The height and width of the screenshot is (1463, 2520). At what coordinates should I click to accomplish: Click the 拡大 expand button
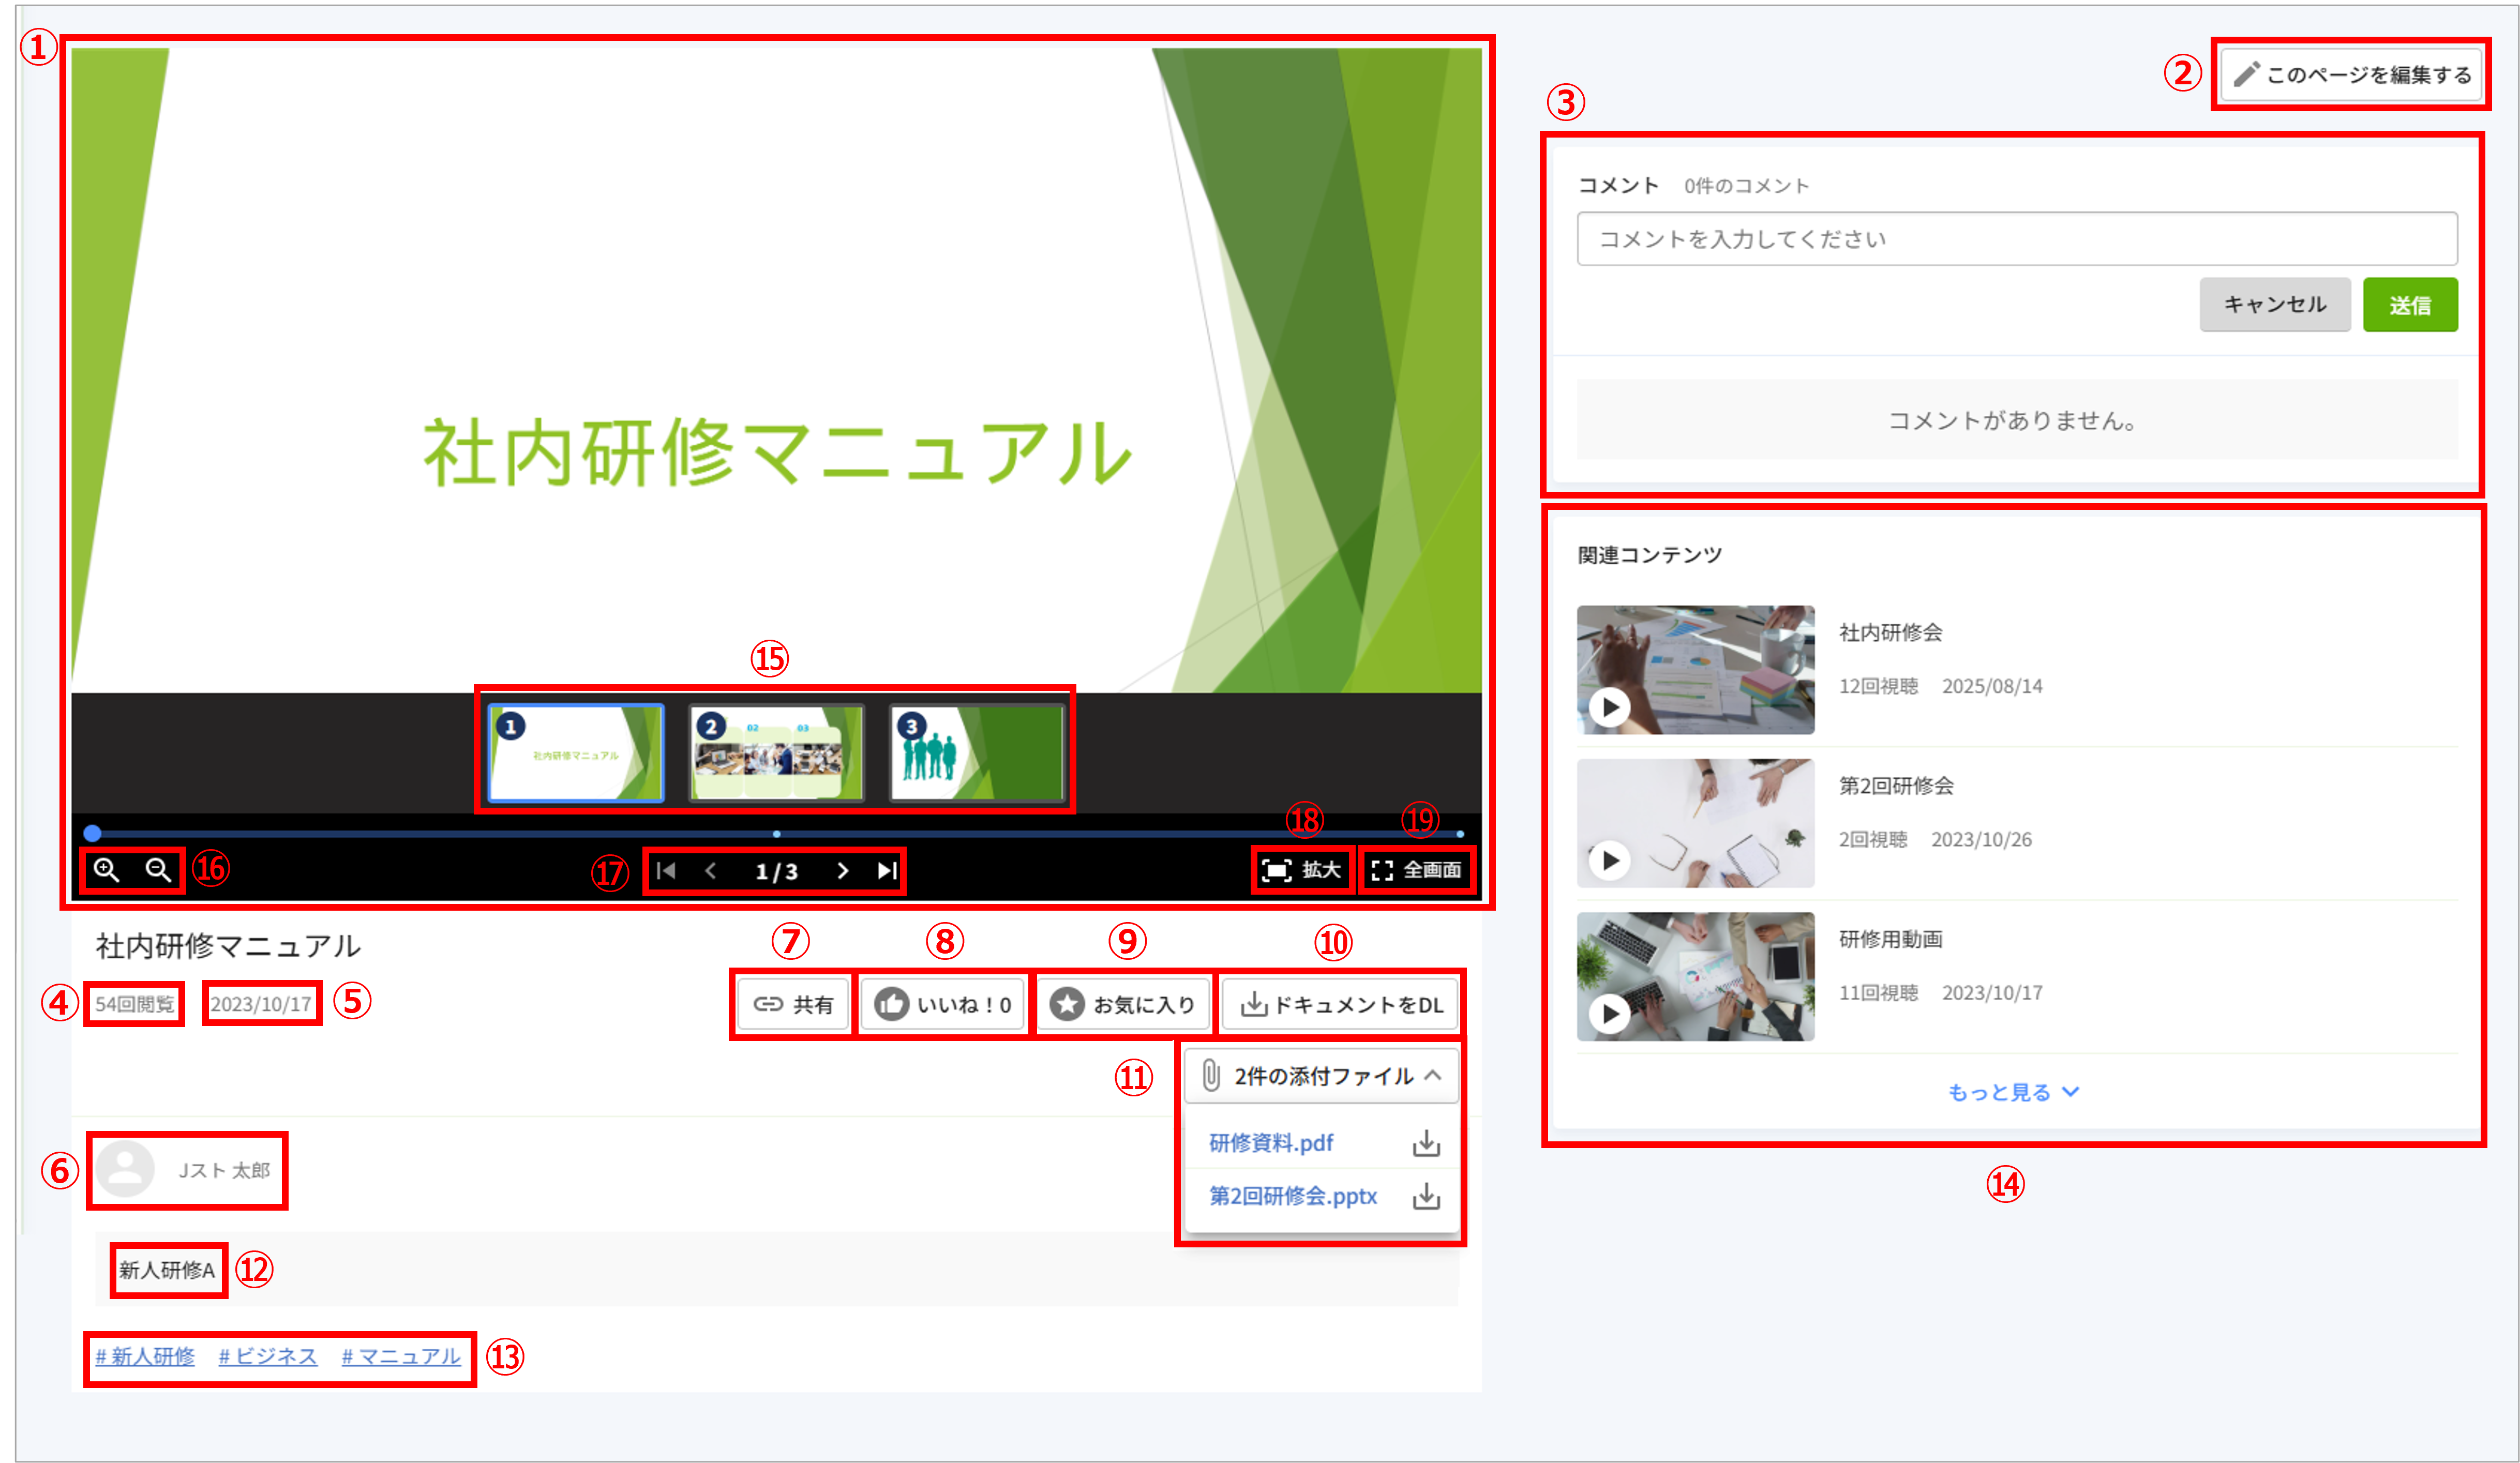point(1302,870)
